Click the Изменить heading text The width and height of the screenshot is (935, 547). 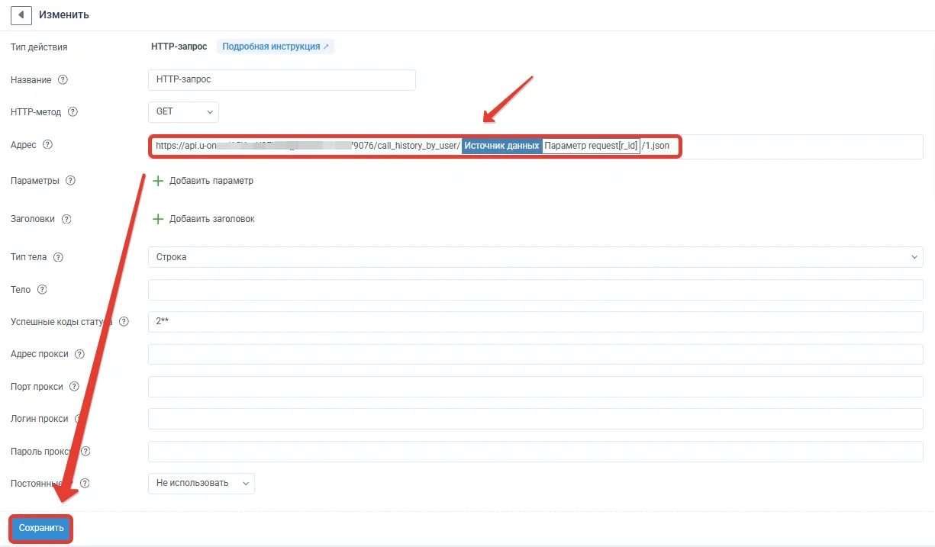click(x=64, y=14)
